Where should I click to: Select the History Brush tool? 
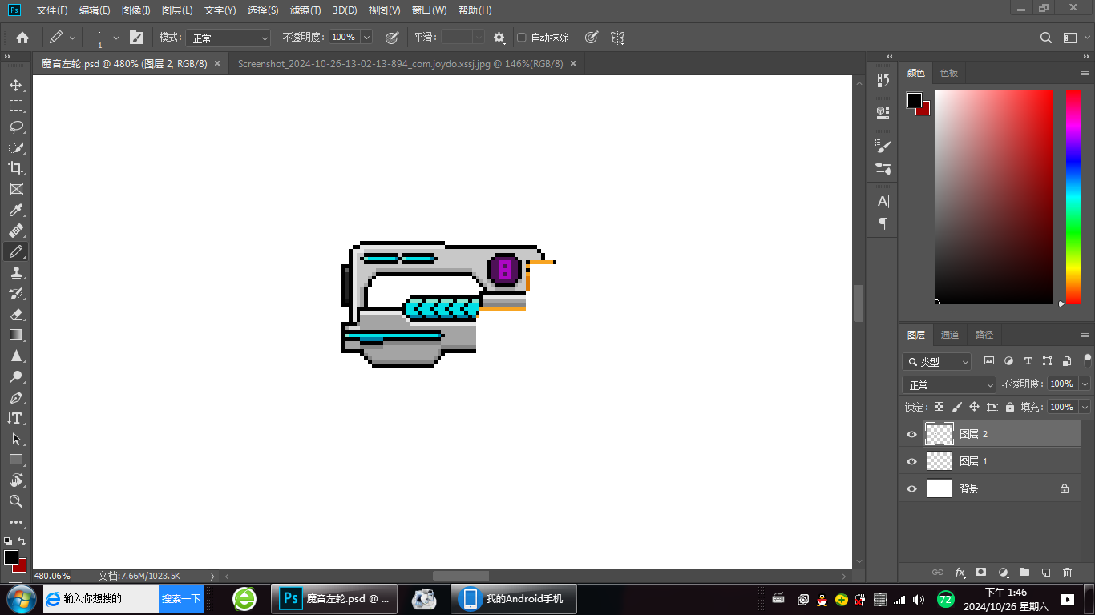[15, 293]
